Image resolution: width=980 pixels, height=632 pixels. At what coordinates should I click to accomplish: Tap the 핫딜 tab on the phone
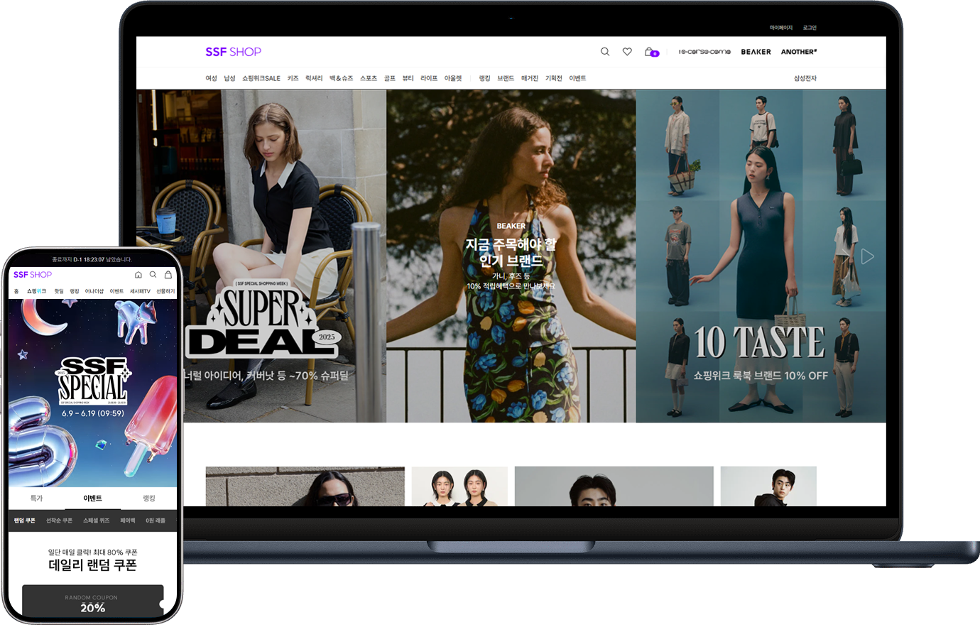click(x=59, y=291)
